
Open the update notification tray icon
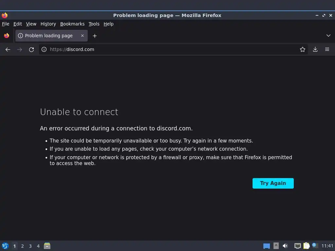(315, 245)
